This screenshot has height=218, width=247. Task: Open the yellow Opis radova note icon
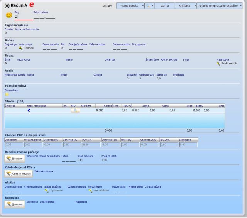(x=7, y=94)
